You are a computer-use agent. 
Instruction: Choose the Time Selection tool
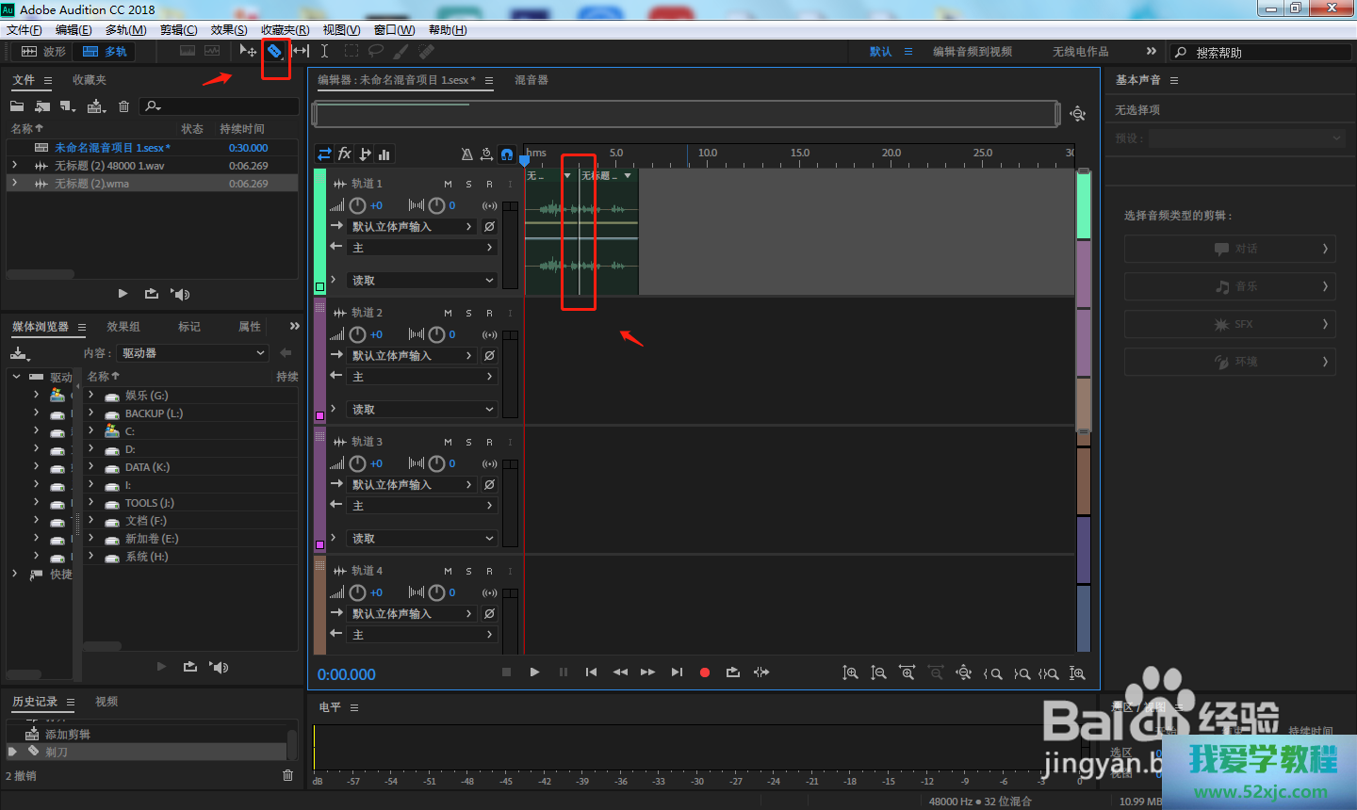coord(324,51)
